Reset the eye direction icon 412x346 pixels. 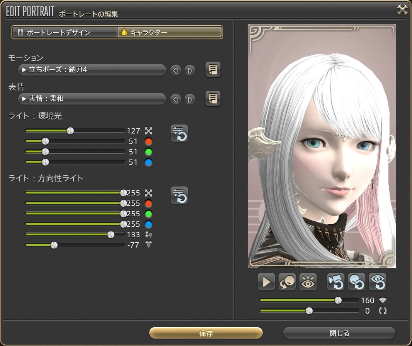tap(377, 282)
